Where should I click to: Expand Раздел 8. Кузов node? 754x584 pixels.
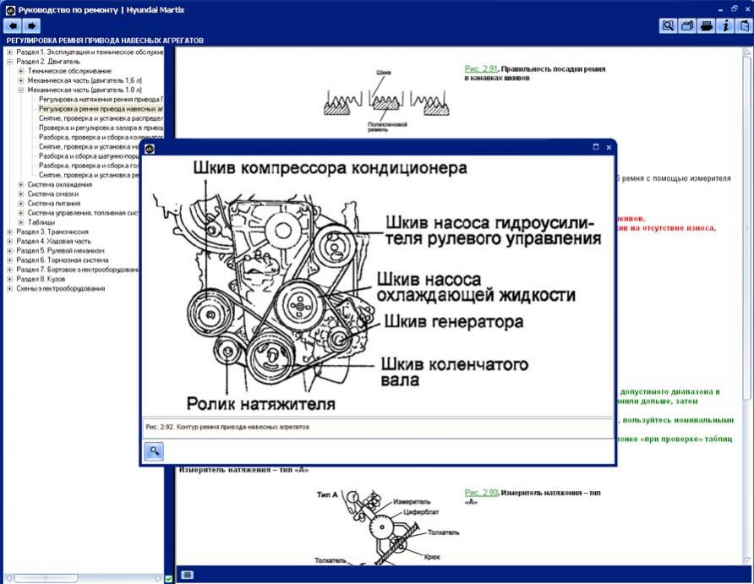(x=9, y=279)
